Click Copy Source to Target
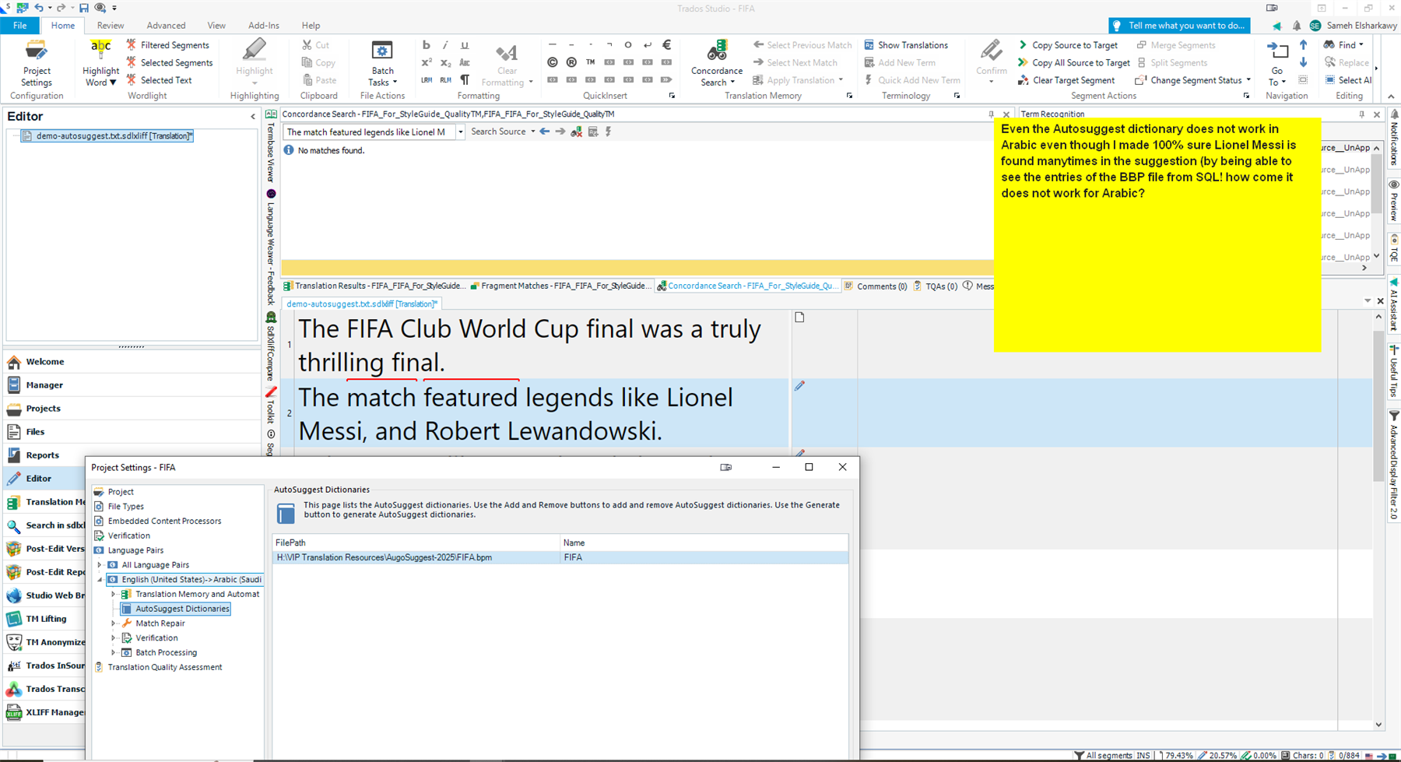Viewport: 1401px width, 762px height. 1067,45
